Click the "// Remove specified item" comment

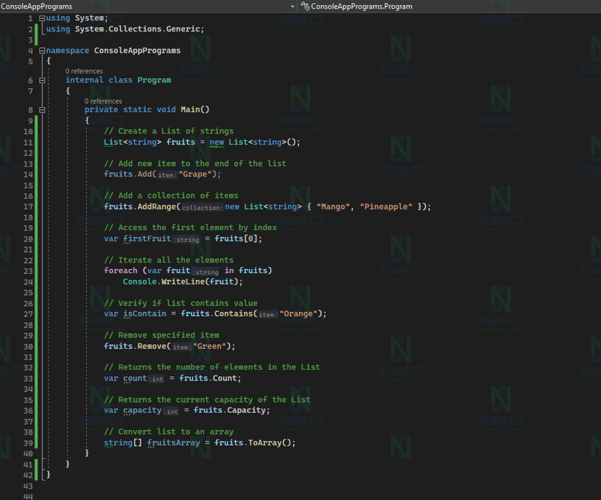(161, 335)
